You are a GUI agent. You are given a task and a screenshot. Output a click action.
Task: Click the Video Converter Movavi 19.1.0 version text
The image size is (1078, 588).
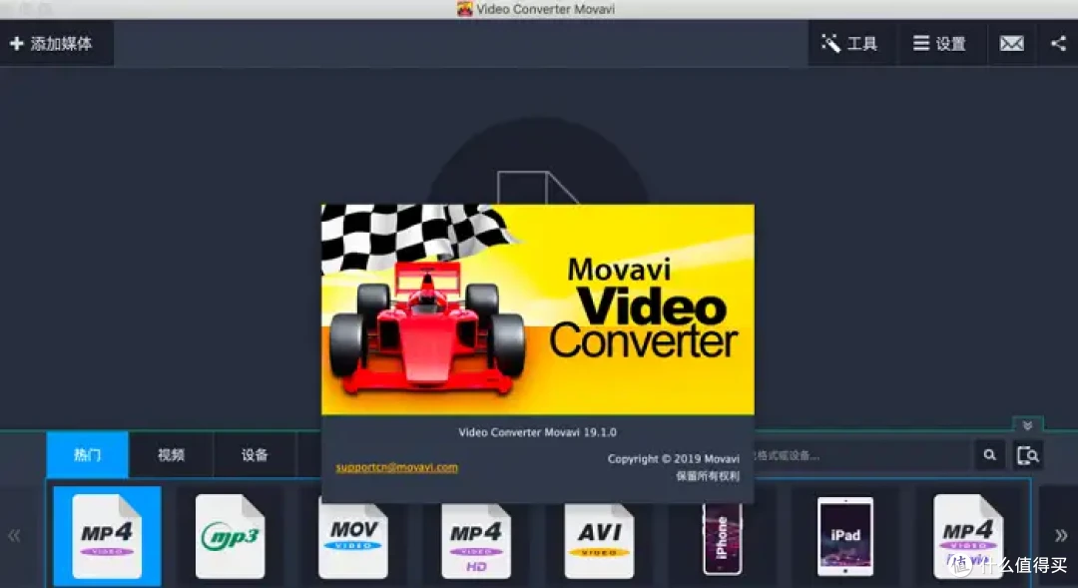[538, 432]
